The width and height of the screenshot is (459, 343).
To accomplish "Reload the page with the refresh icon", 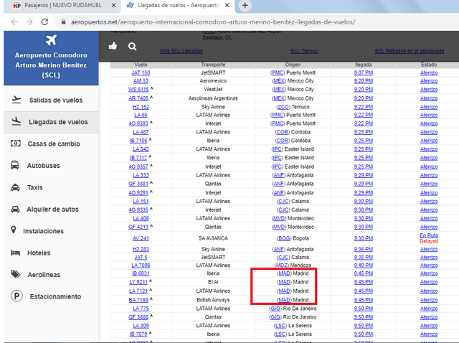I will coord(44,22).
